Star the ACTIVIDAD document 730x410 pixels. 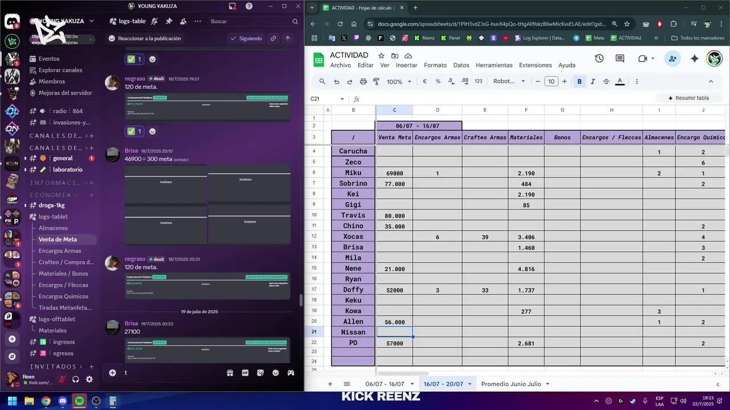[x=382, y=56]
